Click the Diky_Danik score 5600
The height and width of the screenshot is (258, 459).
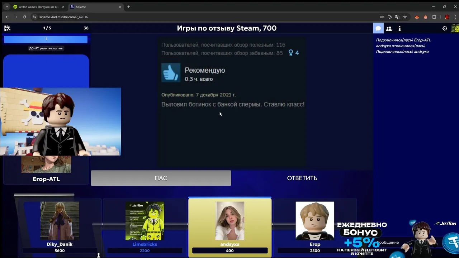(x=60, y=250)
